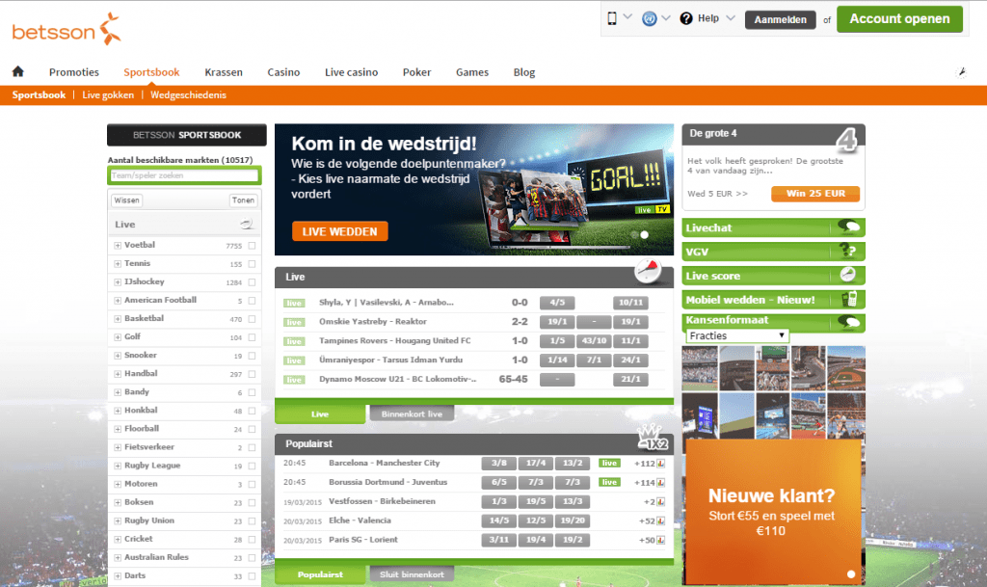Click the Help question mark icon
The image size is (987, 587).
coord(686,19)
